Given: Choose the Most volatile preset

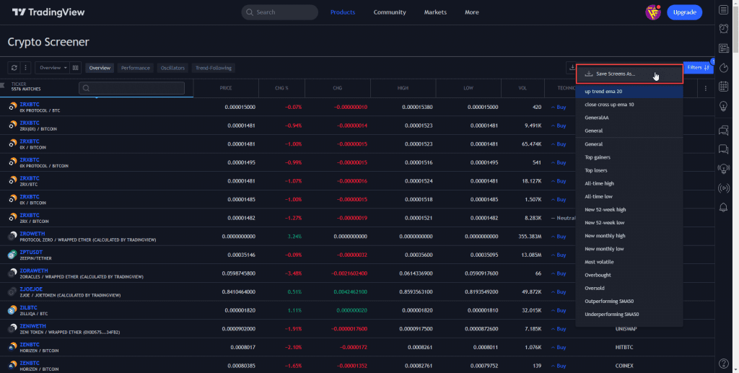Looking at the screenshot, I should pyautogui.click(x=629, y=262).
